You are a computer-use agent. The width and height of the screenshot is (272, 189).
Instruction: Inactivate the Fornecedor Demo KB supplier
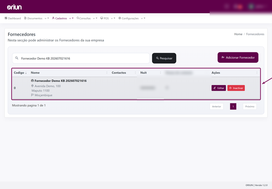coord(236,88)
